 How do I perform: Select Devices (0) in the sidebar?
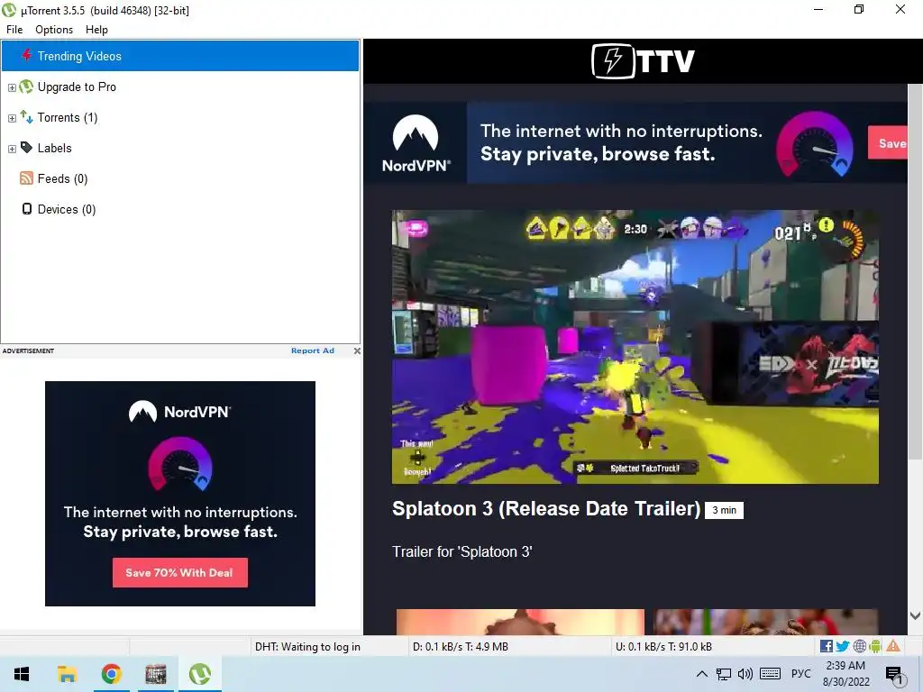pyautogui.click(x=67, y=209)
